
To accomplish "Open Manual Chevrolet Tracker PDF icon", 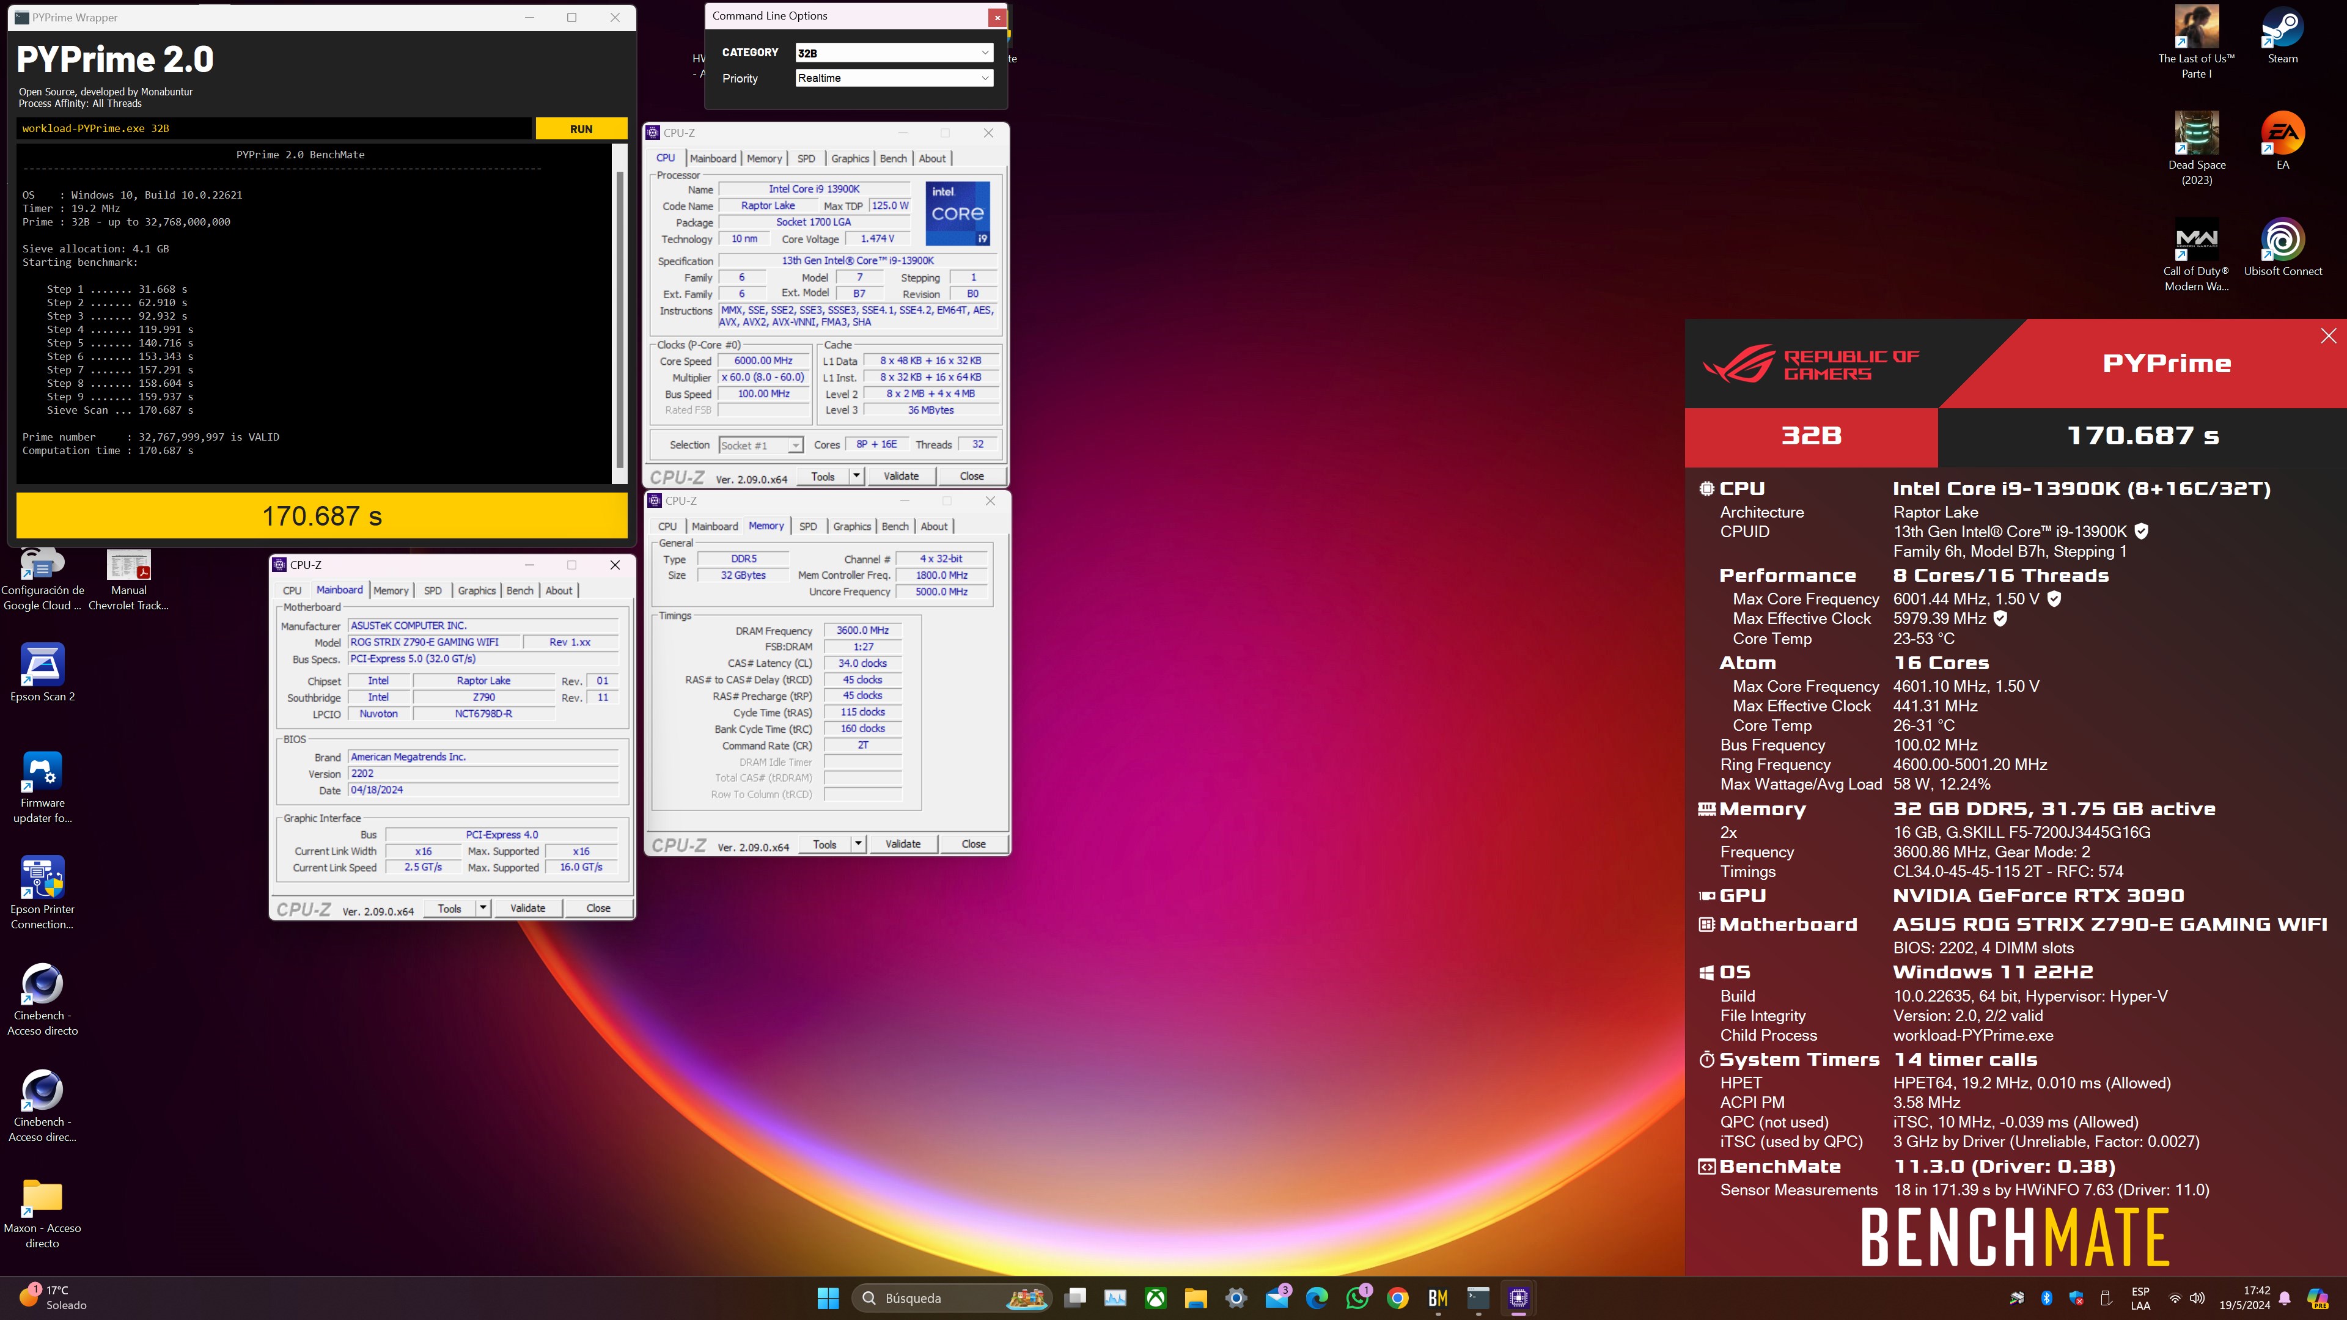I will tap(128, 581).
